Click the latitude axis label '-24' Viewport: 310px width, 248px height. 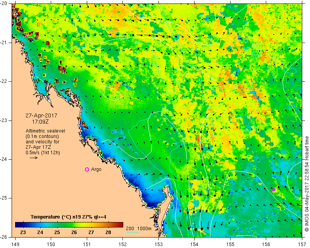pyautogui.click(x=4, y=159)
